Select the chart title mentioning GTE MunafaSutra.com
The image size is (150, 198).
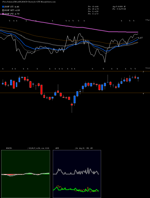click(x=29, y=2)
